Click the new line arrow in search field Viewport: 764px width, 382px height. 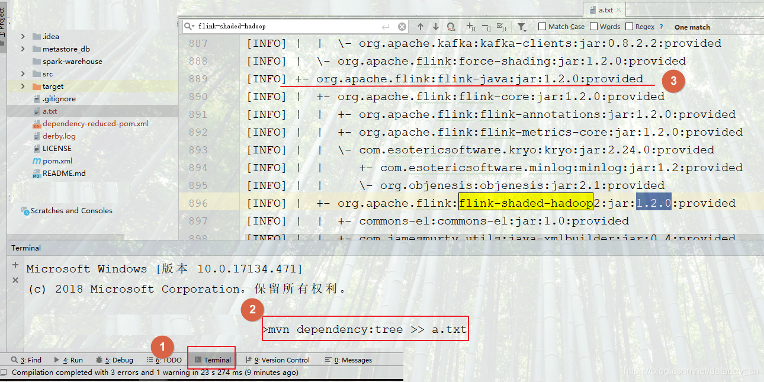pyautogui.click(x=386, y=27)
